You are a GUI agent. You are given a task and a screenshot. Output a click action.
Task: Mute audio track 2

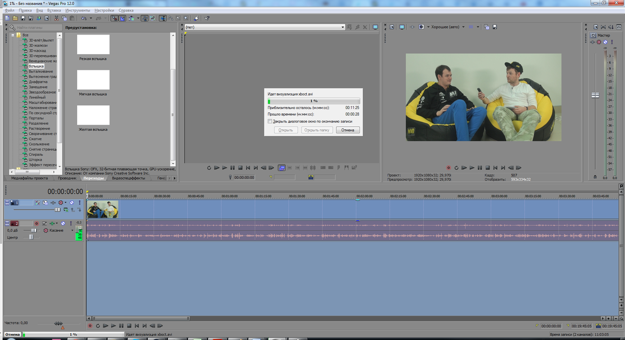click(x=63, y=224)
